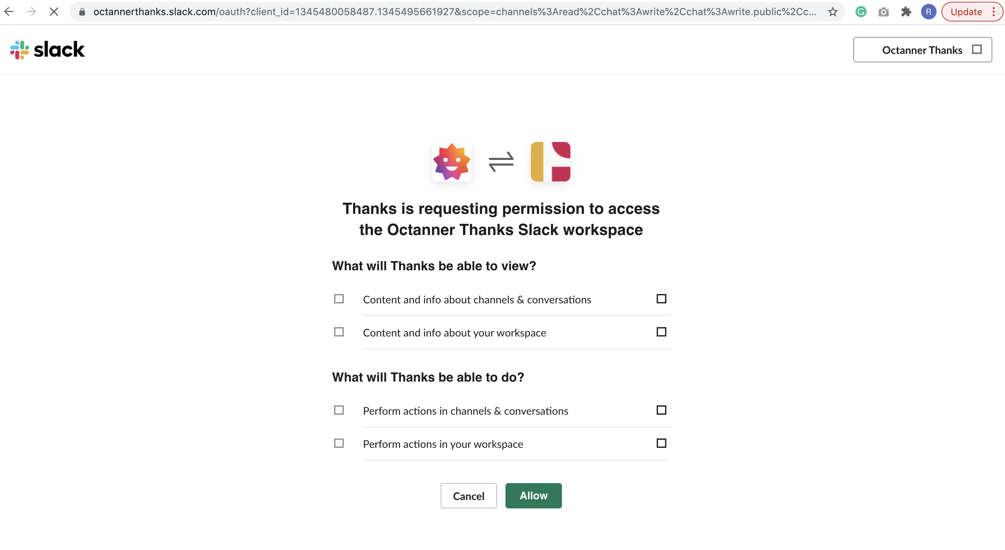Click the camera extension icon

click(x=883, y=12)
